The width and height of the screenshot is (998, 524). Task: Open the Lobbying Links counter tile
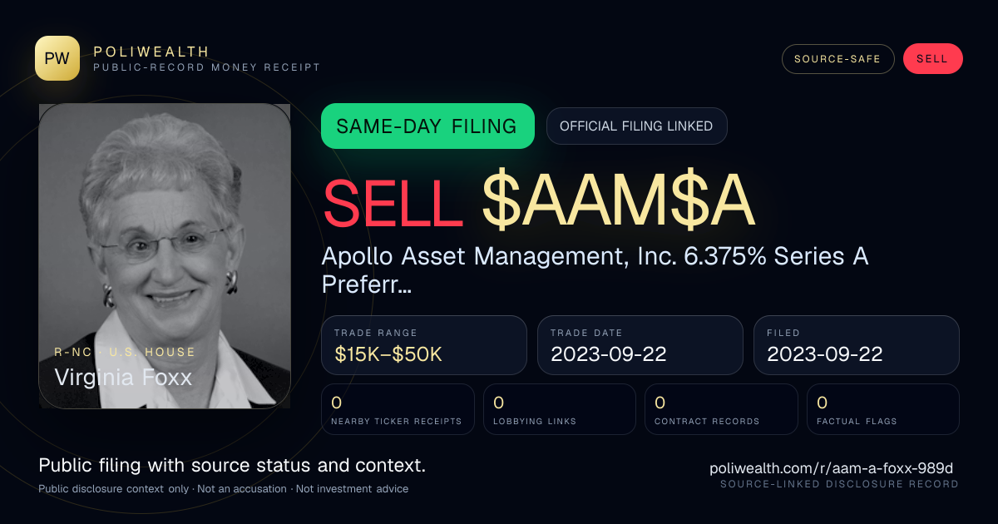(x=560, y=409)
